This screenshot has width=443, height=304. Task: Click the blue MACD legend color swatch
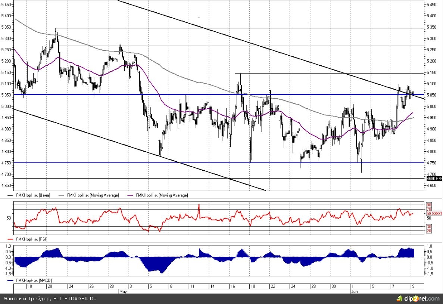click(10, 280)
